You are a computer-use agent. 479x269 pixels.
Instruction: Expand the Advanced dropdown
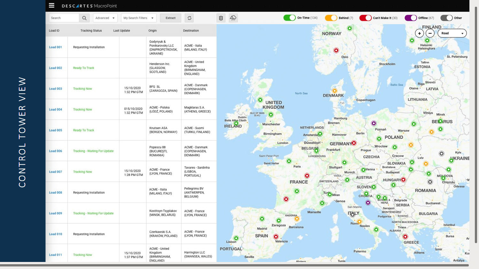[105, 18]
